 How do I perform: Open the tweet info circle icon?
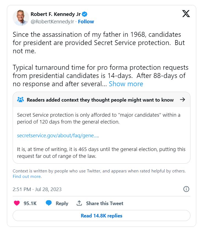pyautogui.click(x=186, y=189)
